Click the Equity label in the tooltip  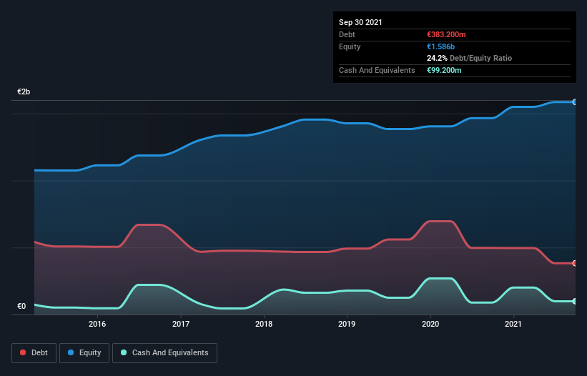pyautogui.click(x=350, y=46)
